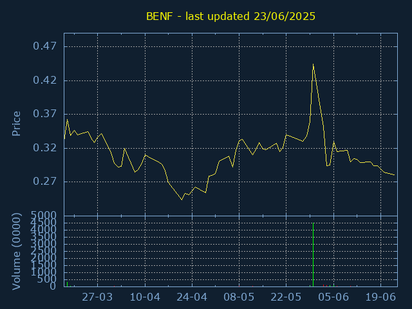Screen dimensions: 412x309
Task: Click the 0.32 price axis label
Action: [x=44, y=148]
